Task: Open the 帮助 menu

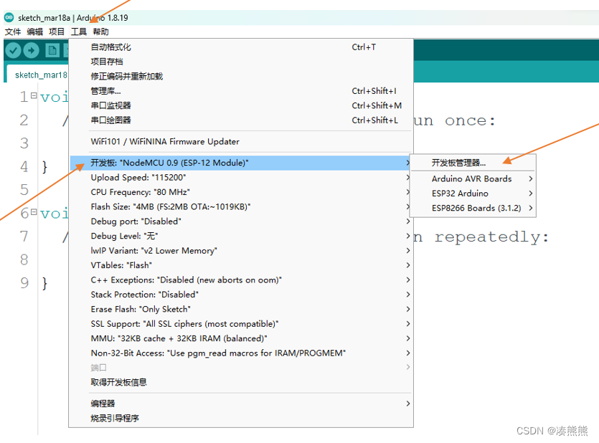Action: tap(101, 32)
